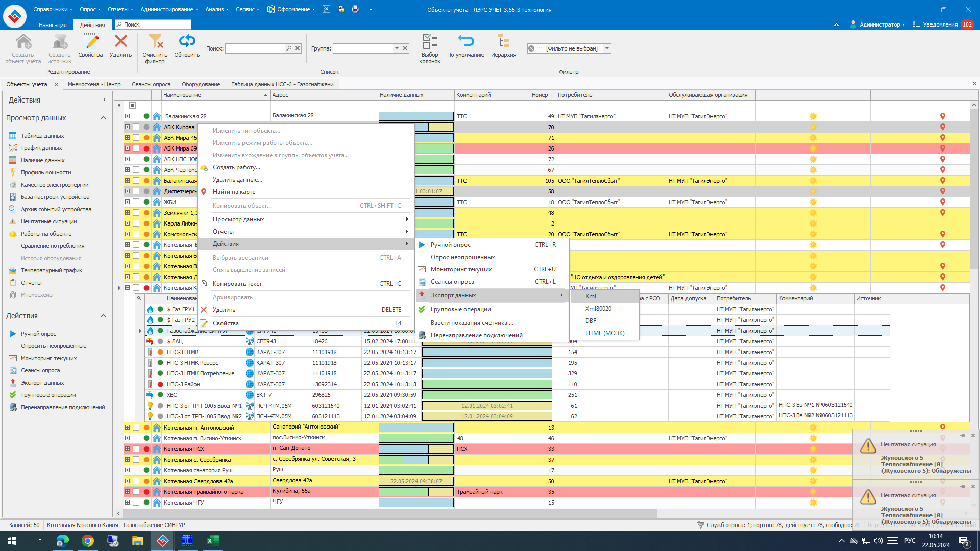Toggle select-all checkbox in filter row
This screenshot has width=980, height=551.
point(132,106)
